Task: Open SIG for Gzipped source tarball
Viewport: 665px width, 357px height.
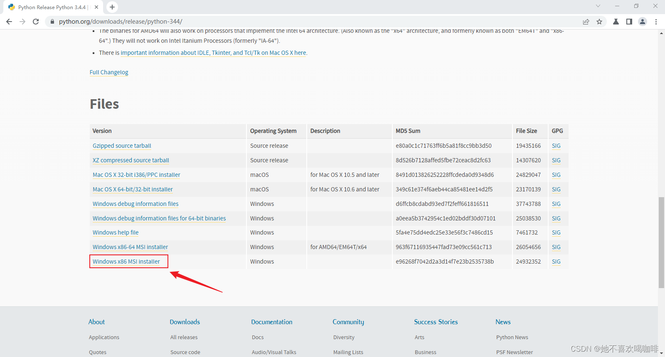Action: (556, 146)
